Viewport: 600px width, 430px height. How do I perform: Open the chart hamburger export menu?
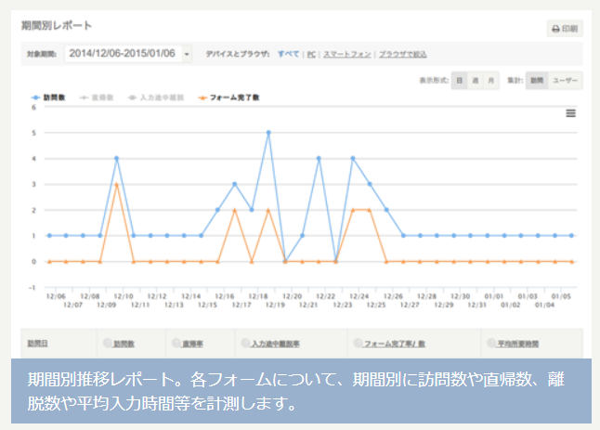click(570, 113)
